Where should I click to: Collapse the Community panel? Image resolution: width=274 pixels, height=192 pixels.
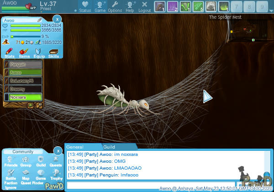click(57, 151)
